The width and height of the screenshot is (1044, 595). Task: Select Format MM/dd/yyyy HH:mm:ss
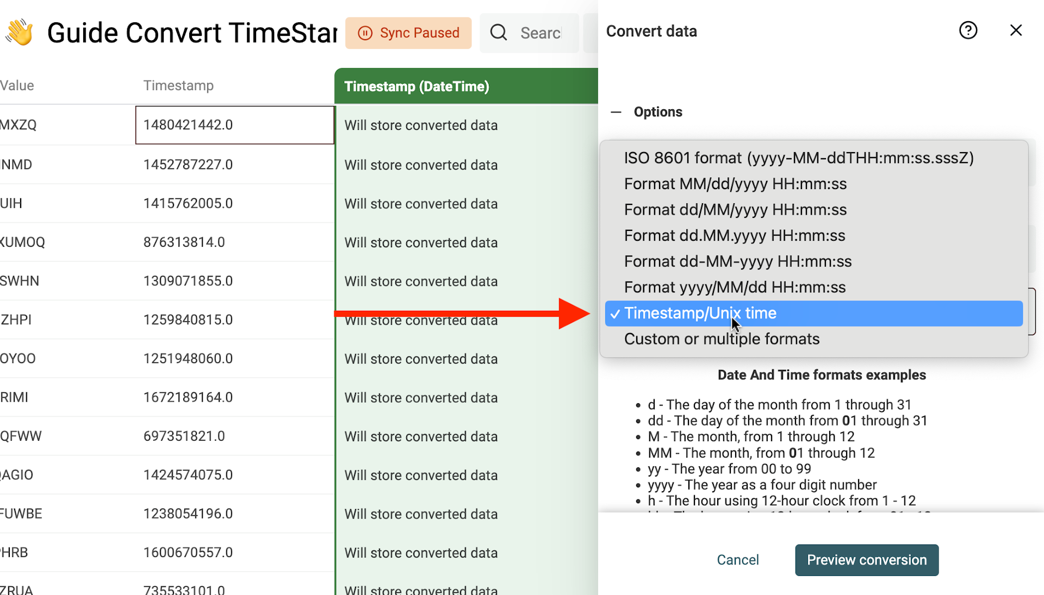[735, 184]
